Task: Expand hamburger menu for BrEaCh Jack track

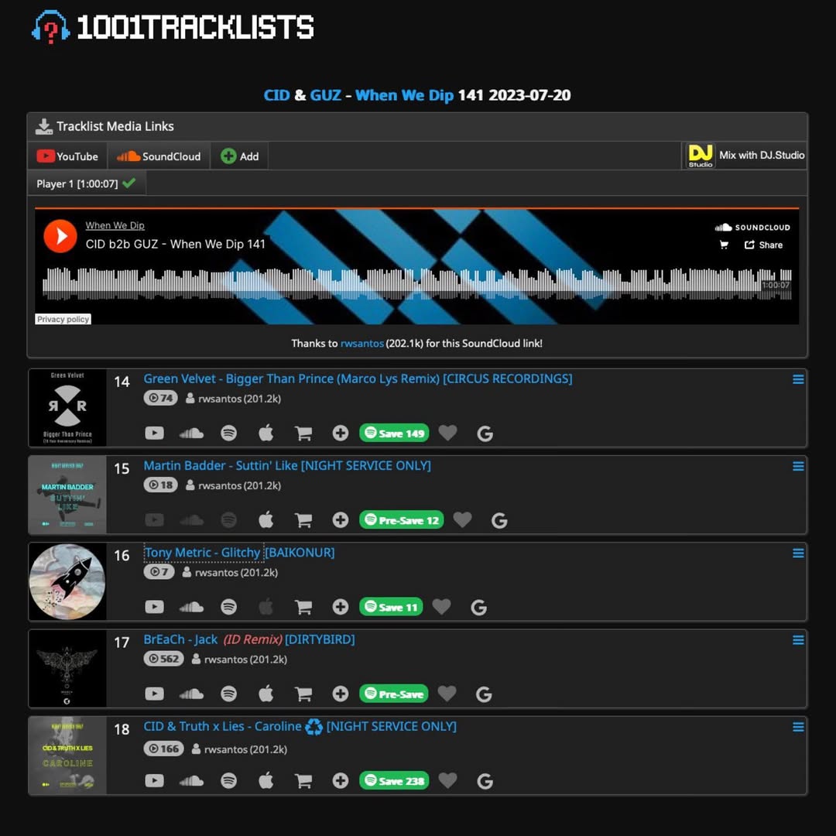Action: (798, 640)
